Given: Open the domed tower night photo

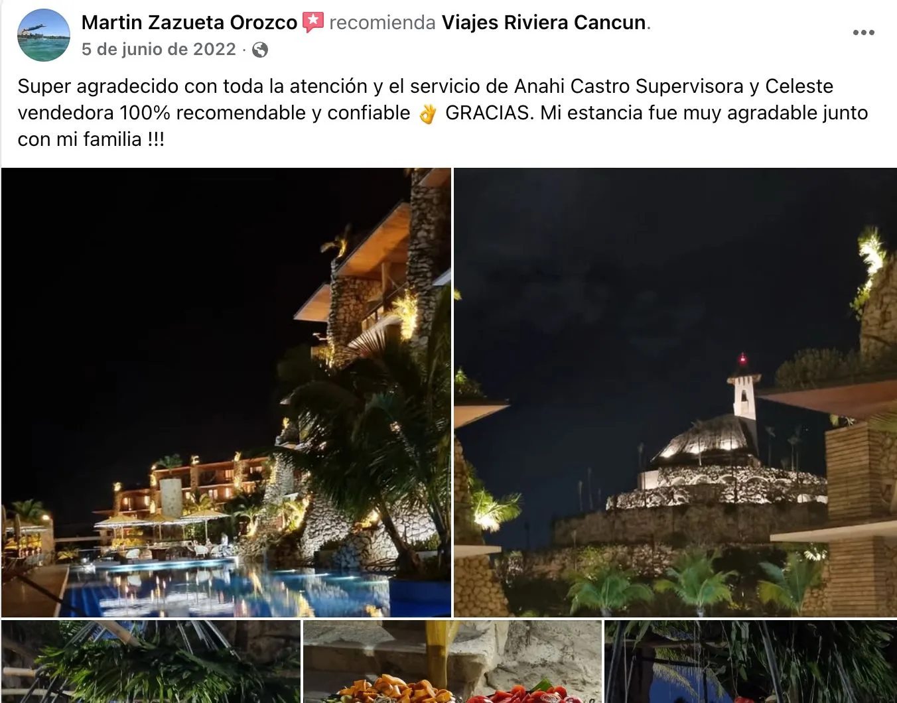Looking at the screenshot, I should point(675,393).
